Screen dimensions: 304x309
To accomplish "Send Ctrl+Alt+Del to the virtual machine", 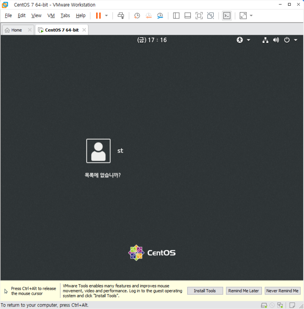I will [121, 16].
